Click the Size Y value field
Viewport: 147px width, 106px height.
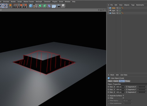pos(120,90)
